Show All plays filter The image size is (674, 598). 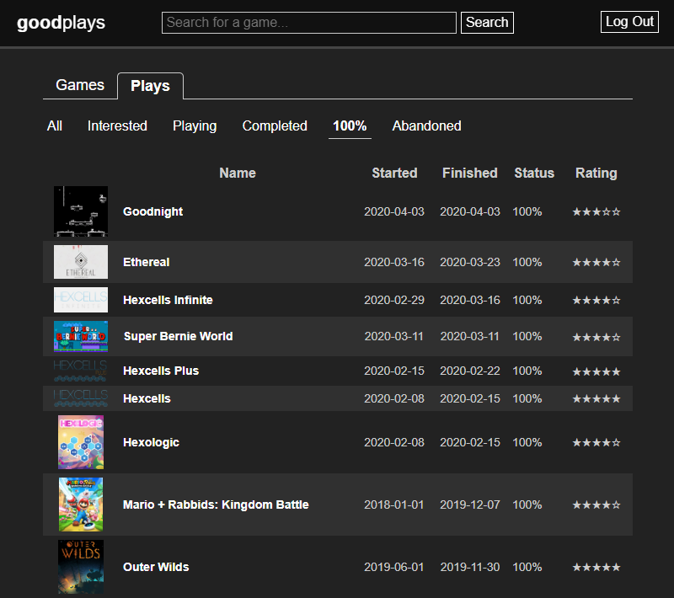[55, 125]
